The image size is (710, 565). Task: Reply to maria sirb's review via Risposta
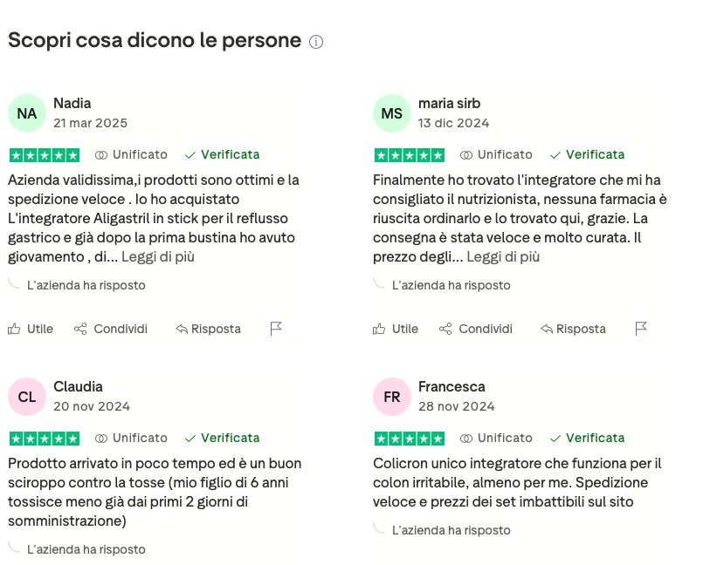point(573,329)
